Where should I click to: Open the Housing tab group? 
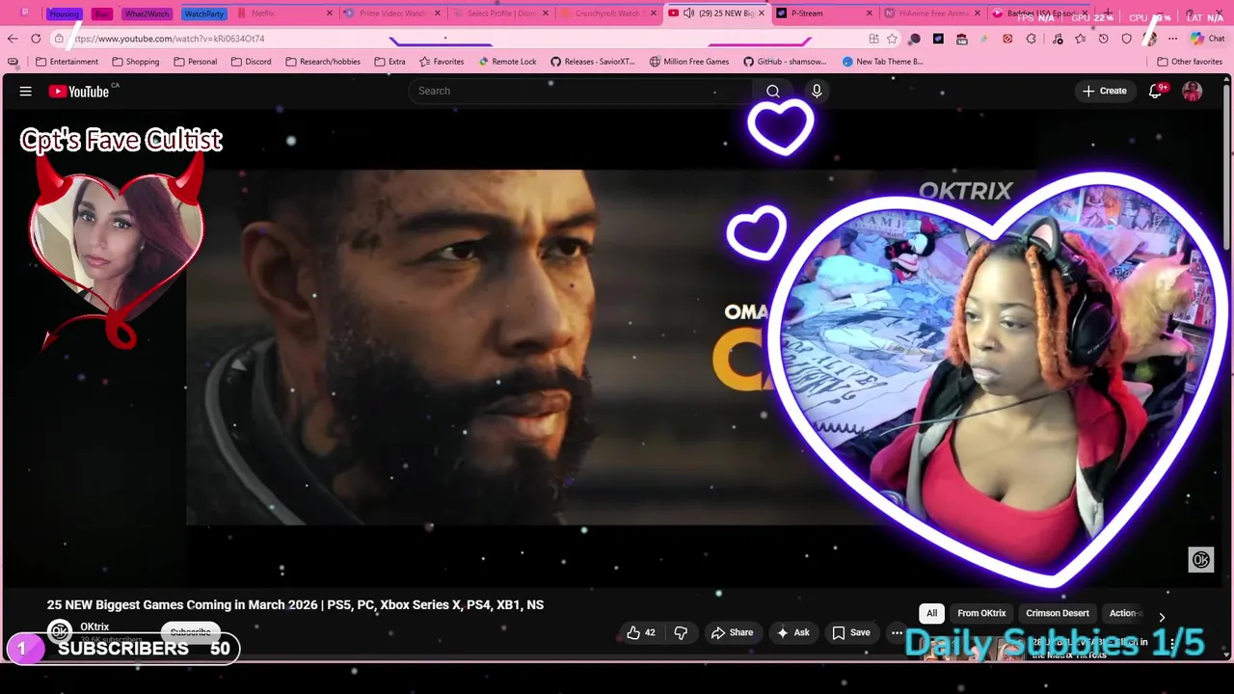coord(65,13)
